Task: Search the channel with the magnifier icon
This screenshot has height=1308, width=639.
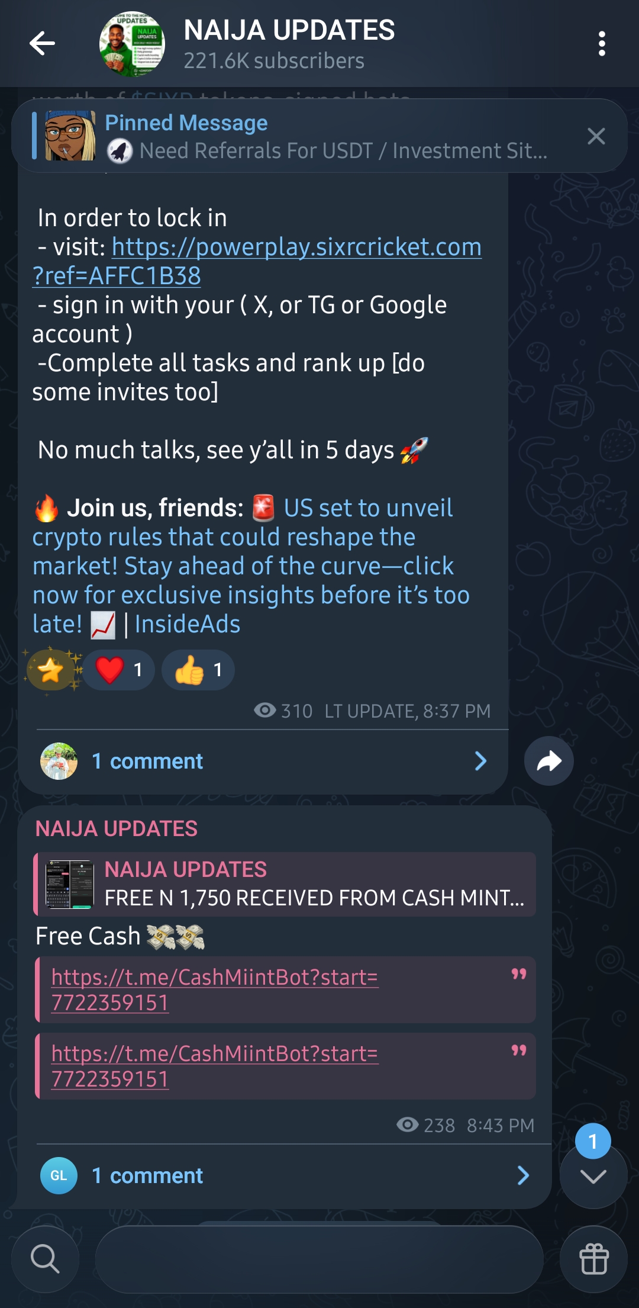Action: point(45,1259)
